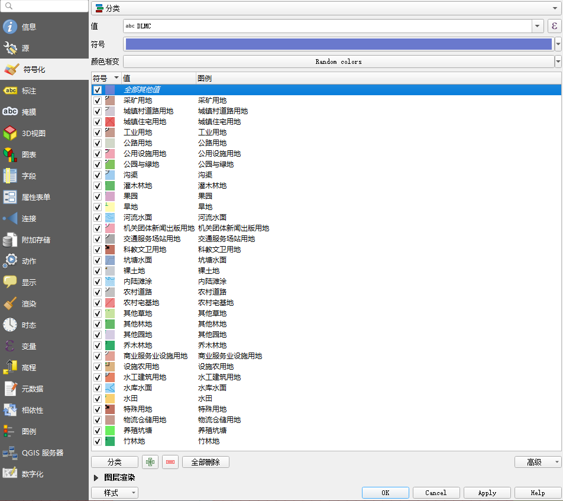Screen dimensions: 563x501
Task: Click the Random colors ramp button
Action: pos(339,62)
